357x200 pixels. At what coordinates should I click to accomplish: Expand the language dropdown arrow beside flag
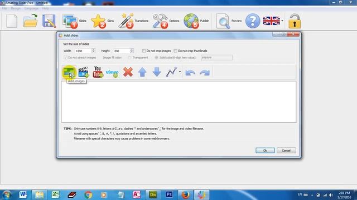(282, 21)
